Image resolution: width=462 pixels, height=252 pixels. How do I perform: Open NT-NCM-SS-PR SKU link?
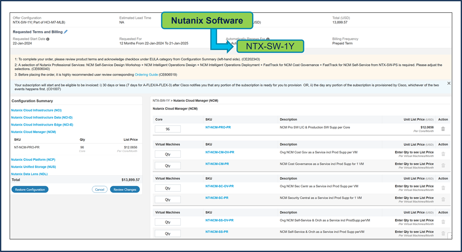coord(217,232)
